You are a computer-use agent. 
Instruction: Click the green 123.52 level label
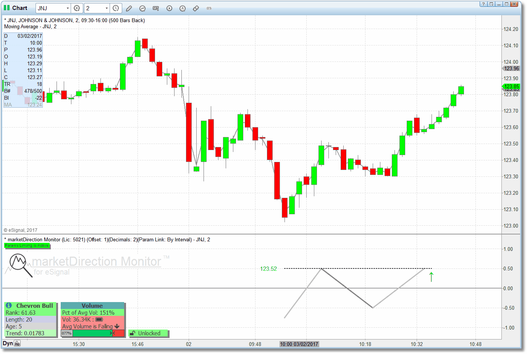point(268,269)
